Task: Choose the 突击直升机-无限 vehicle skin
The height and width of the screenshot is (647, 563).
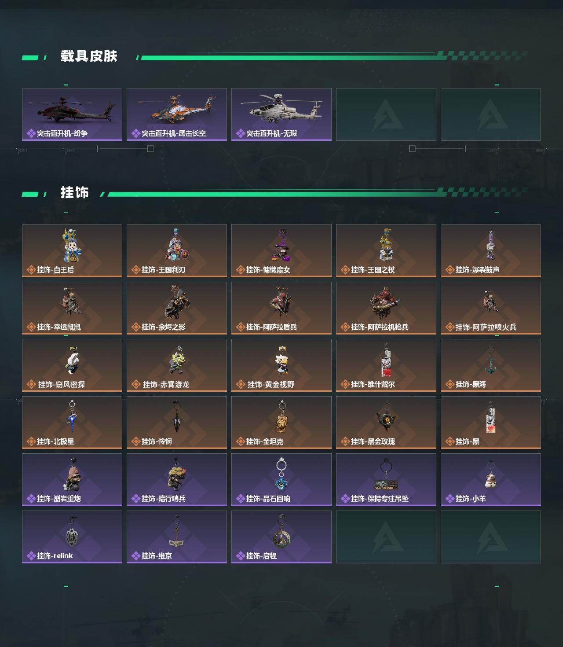Action: (281, 114)
